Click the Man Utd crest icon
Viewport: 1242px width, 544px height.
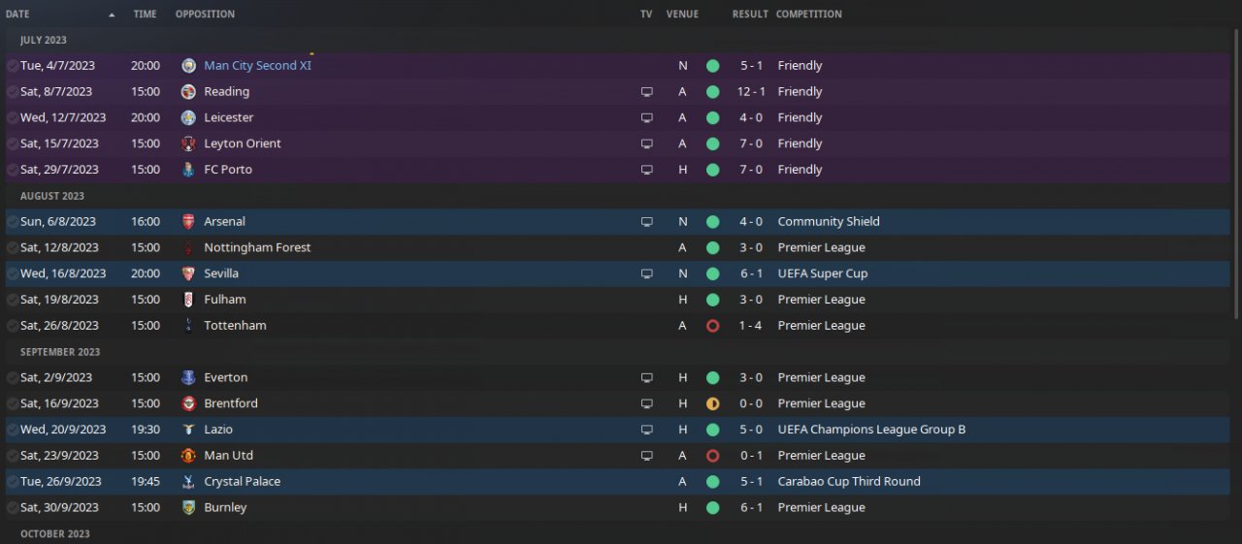click(x=188, y=456)
